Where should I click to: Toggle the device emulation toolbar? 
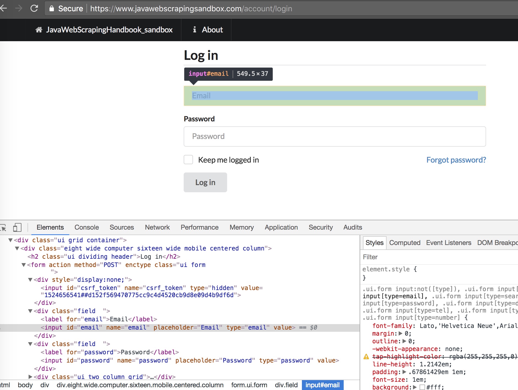[x=18, y=227]
